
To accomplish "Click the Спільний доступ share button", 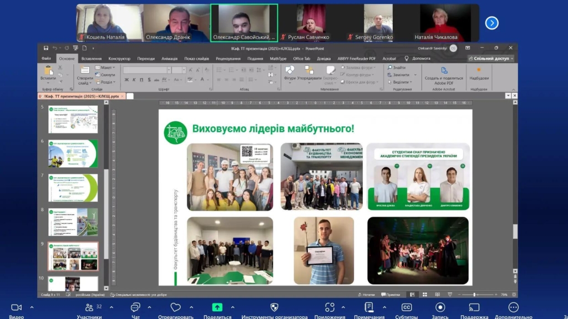I will [x=490, y=58].
